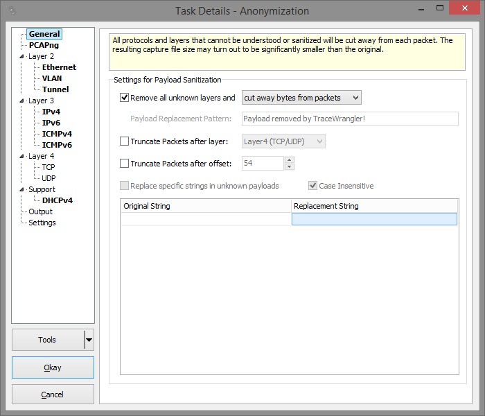The image size is (485, 416).
Task: Click the Layer 3 tree label
Action: [41, 101]
